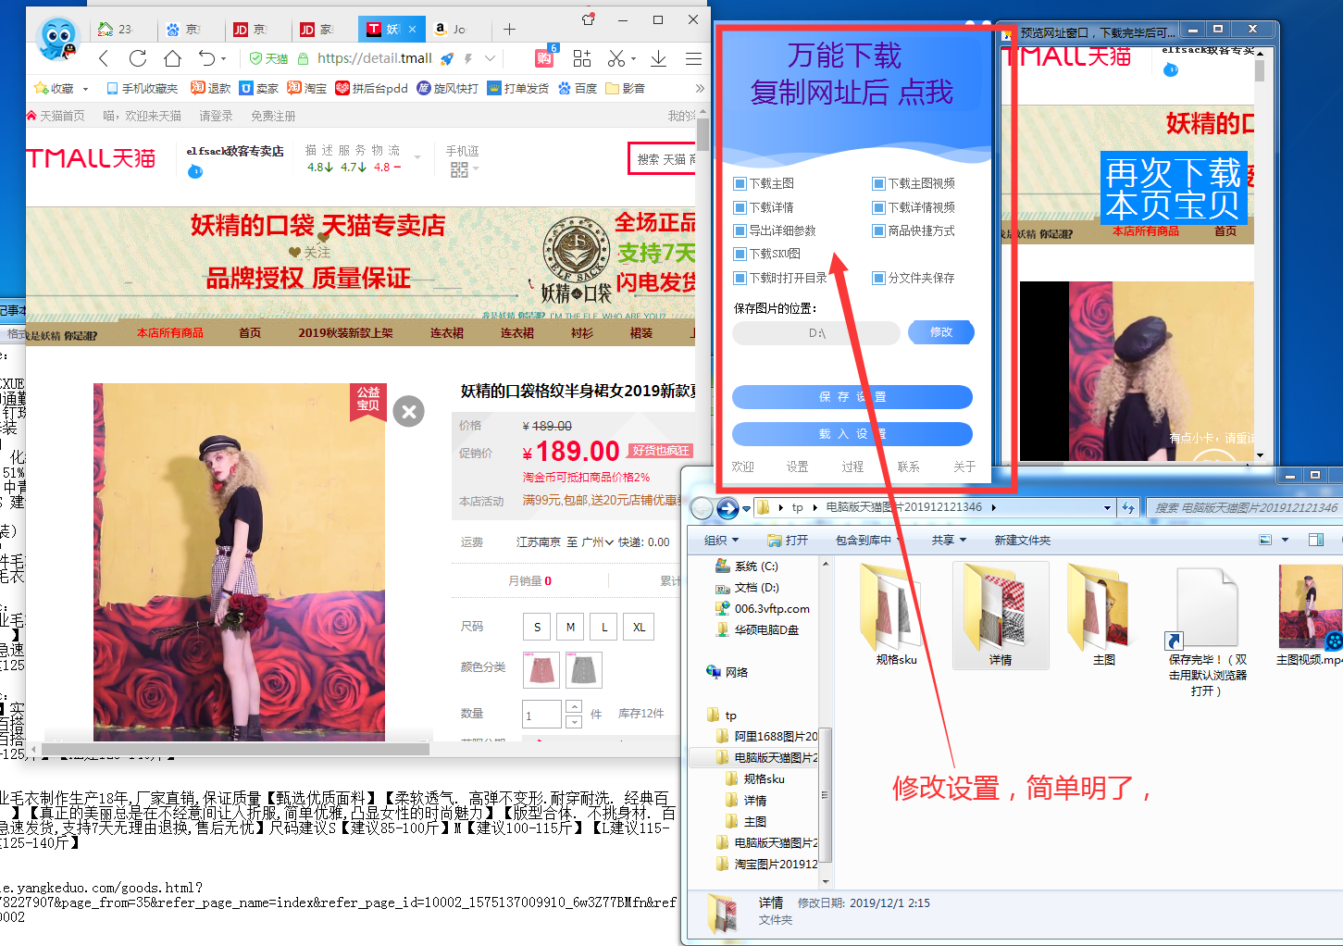Expand the 收藏 favorites dropdown arrow
Image resolution: width=1343 pixels, height=946 pixels.
85,89
